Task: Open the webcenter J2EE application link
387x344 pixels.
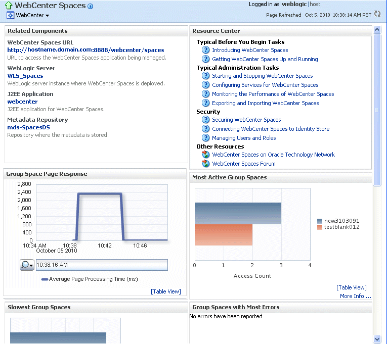Action: click(22, 102)
